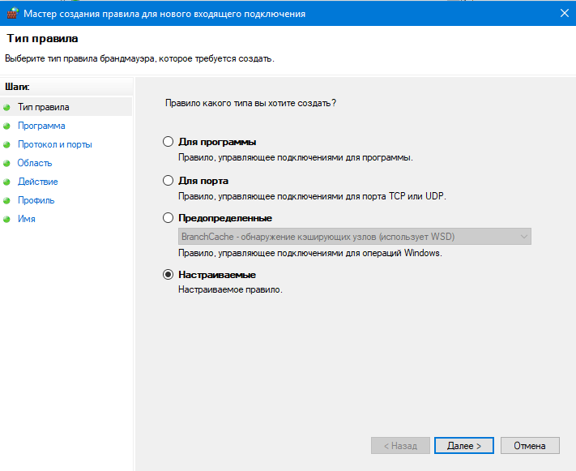Click the green bullet next to Программа
This screenshot has height=471, width=576.
click(7, 126)
